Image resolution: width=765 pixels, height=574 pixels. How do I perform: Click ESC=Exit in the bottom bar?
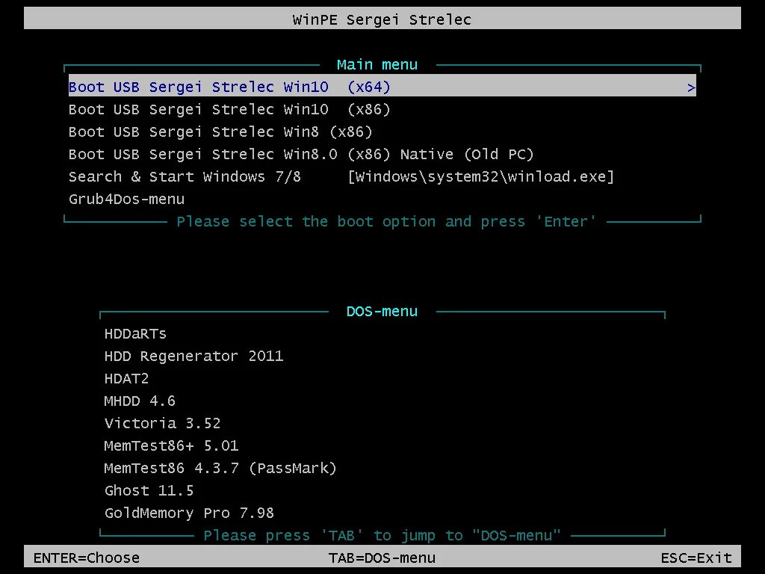(x=696, y=558)
